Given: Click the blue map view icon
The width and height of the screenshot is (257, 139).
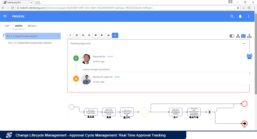Looking at the screenshot, I should click(243, 36).
